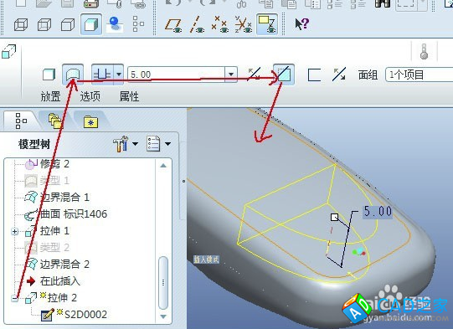Toggle coordinate system display
This screenshot has width=453, height=329.
pyautogui.click(x=244, y=24)
